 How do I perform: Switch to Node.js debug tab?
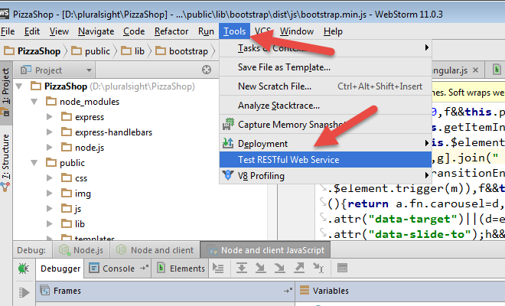81,250
